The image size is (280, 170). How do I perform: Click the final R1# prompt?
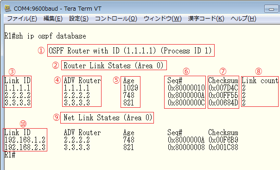[10, 155]
